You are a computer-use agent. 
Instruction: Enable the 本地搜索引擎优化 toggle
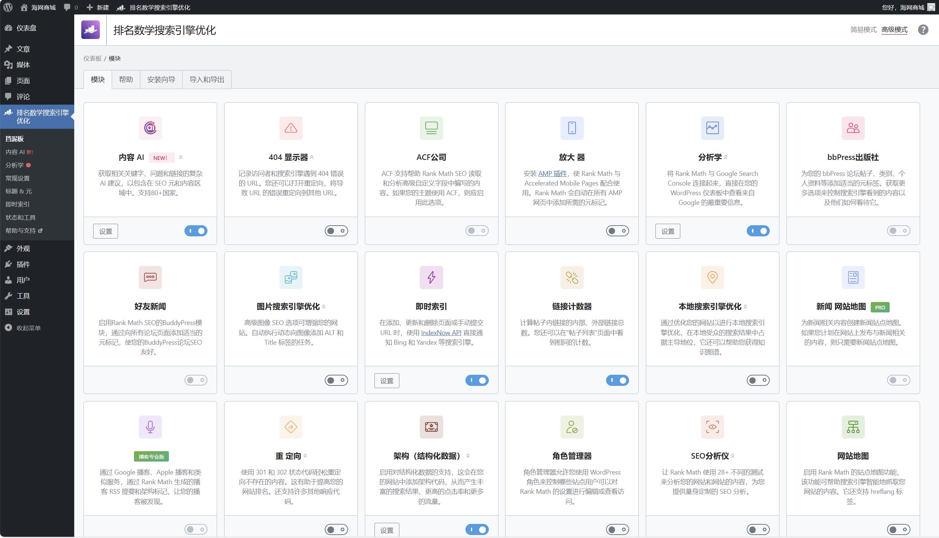[x=758, y=380]
